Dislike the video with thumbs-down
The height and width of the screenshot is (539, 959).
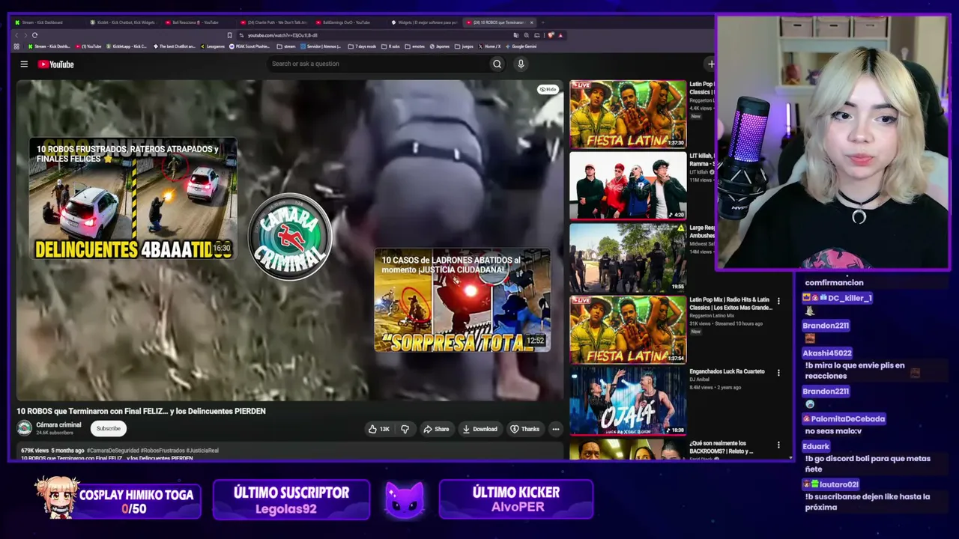point(405,429)
